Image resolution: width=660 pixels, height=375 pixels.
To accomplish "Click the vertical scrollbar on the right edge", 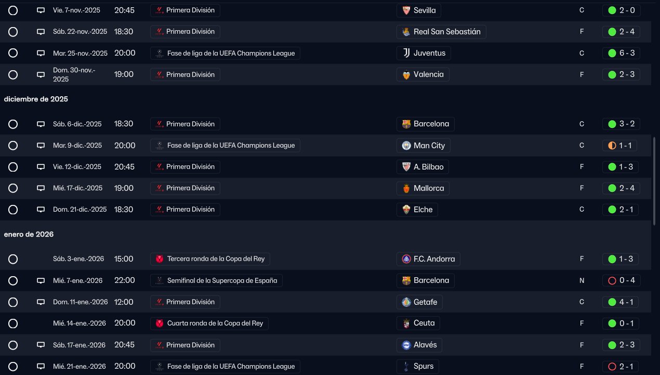I will pyautogui.click(x=654, y=181).
